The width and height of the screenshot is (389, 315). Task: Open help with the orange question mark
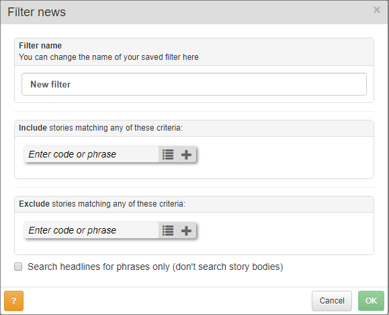tap(14, 301)
